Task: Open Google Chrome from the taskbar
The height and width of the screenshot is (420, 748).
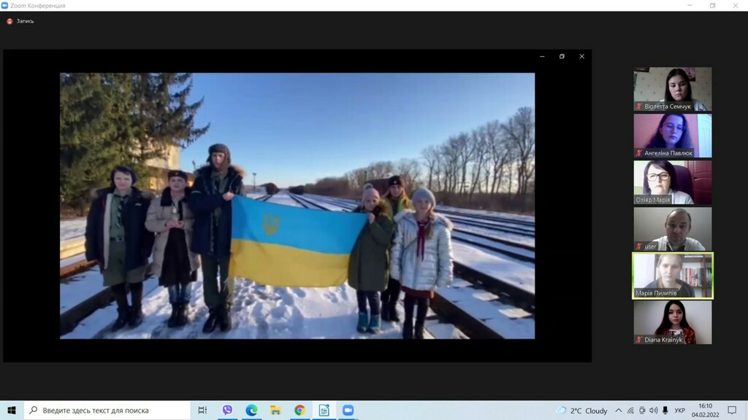Action: [x=299, y=411]
